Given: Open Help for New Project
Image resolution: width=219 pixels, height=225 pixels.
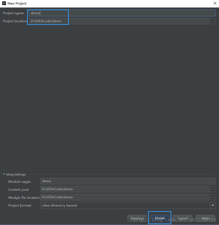Looking at the screenshot, I should pyautogui.click(x=205, y=218).
